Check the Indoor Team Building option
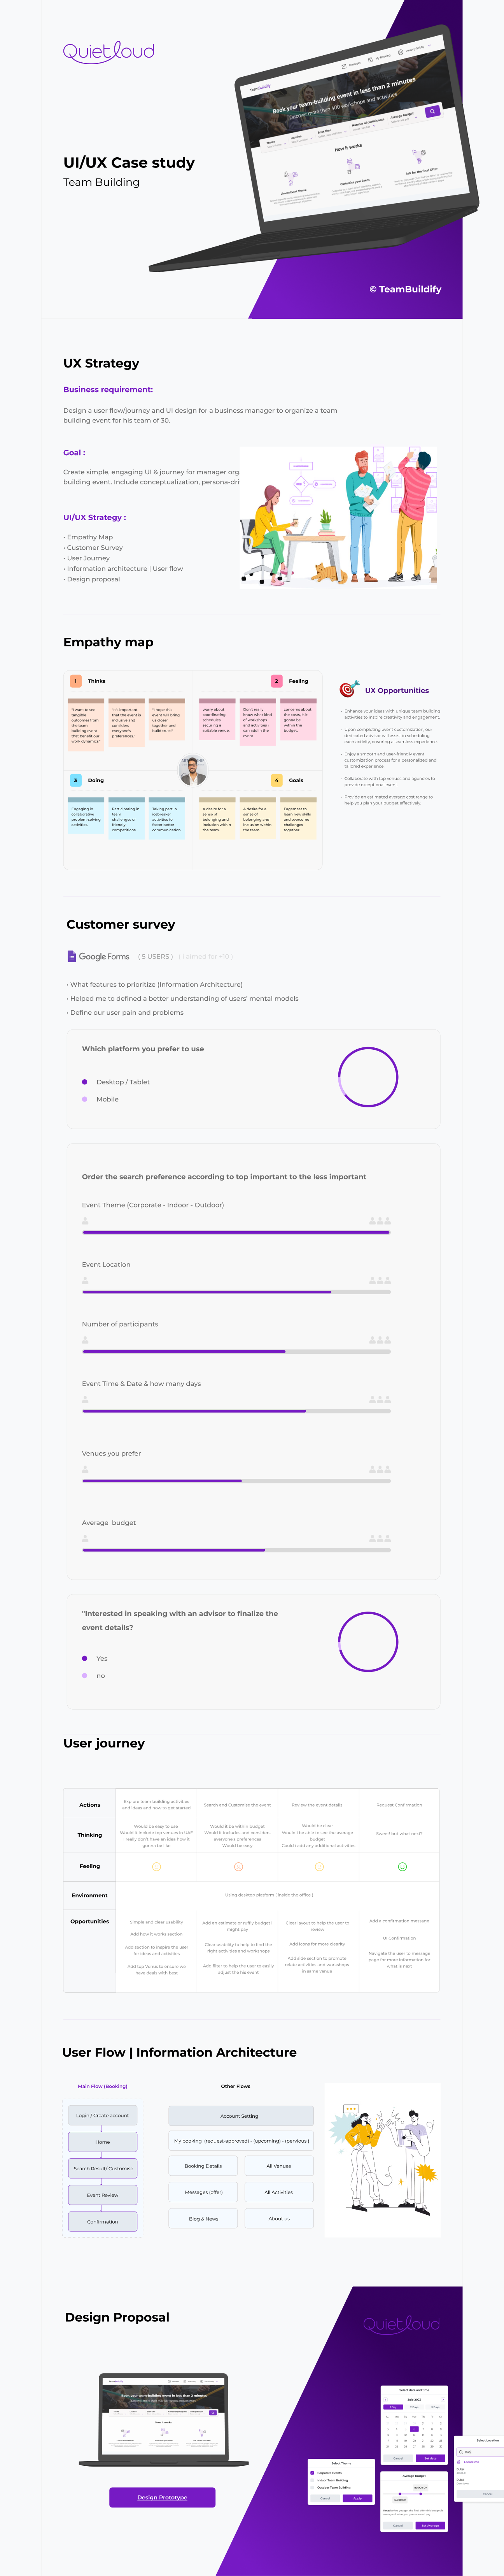504x2576 pixels. coord(312,2480)
